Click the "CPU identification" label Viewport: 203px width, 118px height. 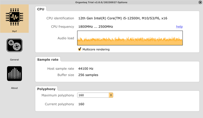(x=60, y=18)
